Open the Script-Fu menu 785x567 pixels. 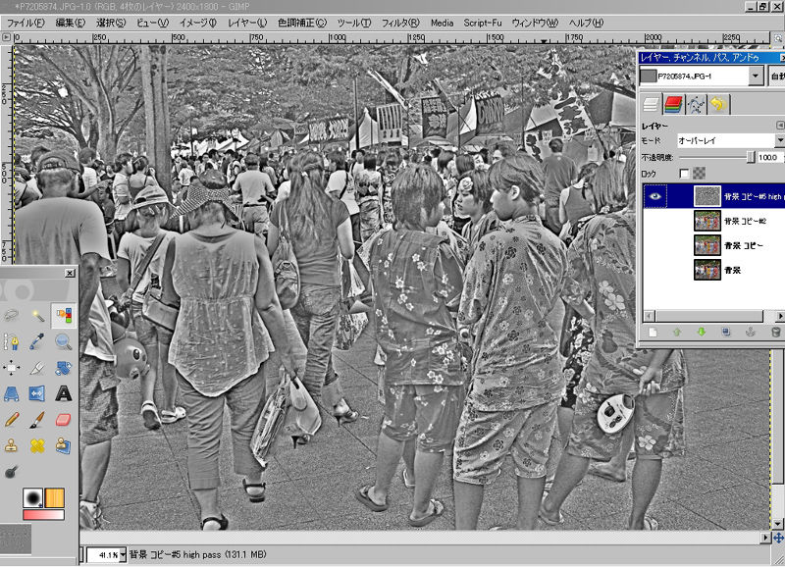[483, 23]
